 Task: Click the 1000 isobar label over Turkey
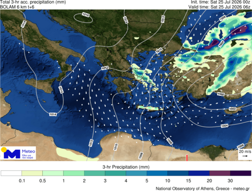(x=220, y=94)
